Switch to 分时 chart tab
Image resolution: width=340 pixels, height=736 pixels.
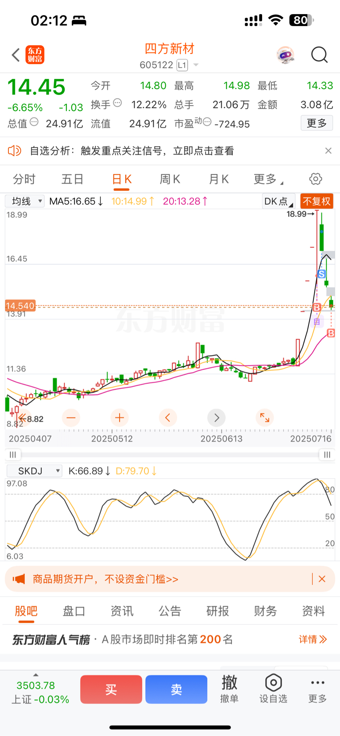click(x=24, y=179)
